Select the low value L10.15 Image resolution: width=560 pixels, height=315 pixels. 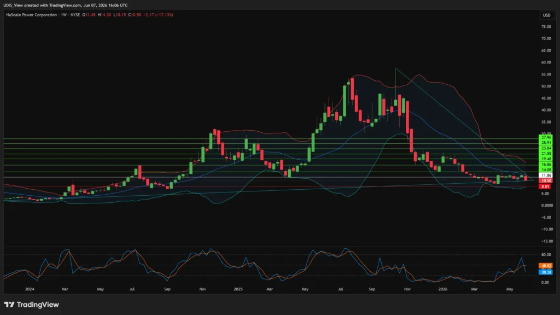click(x=120, y=15)
